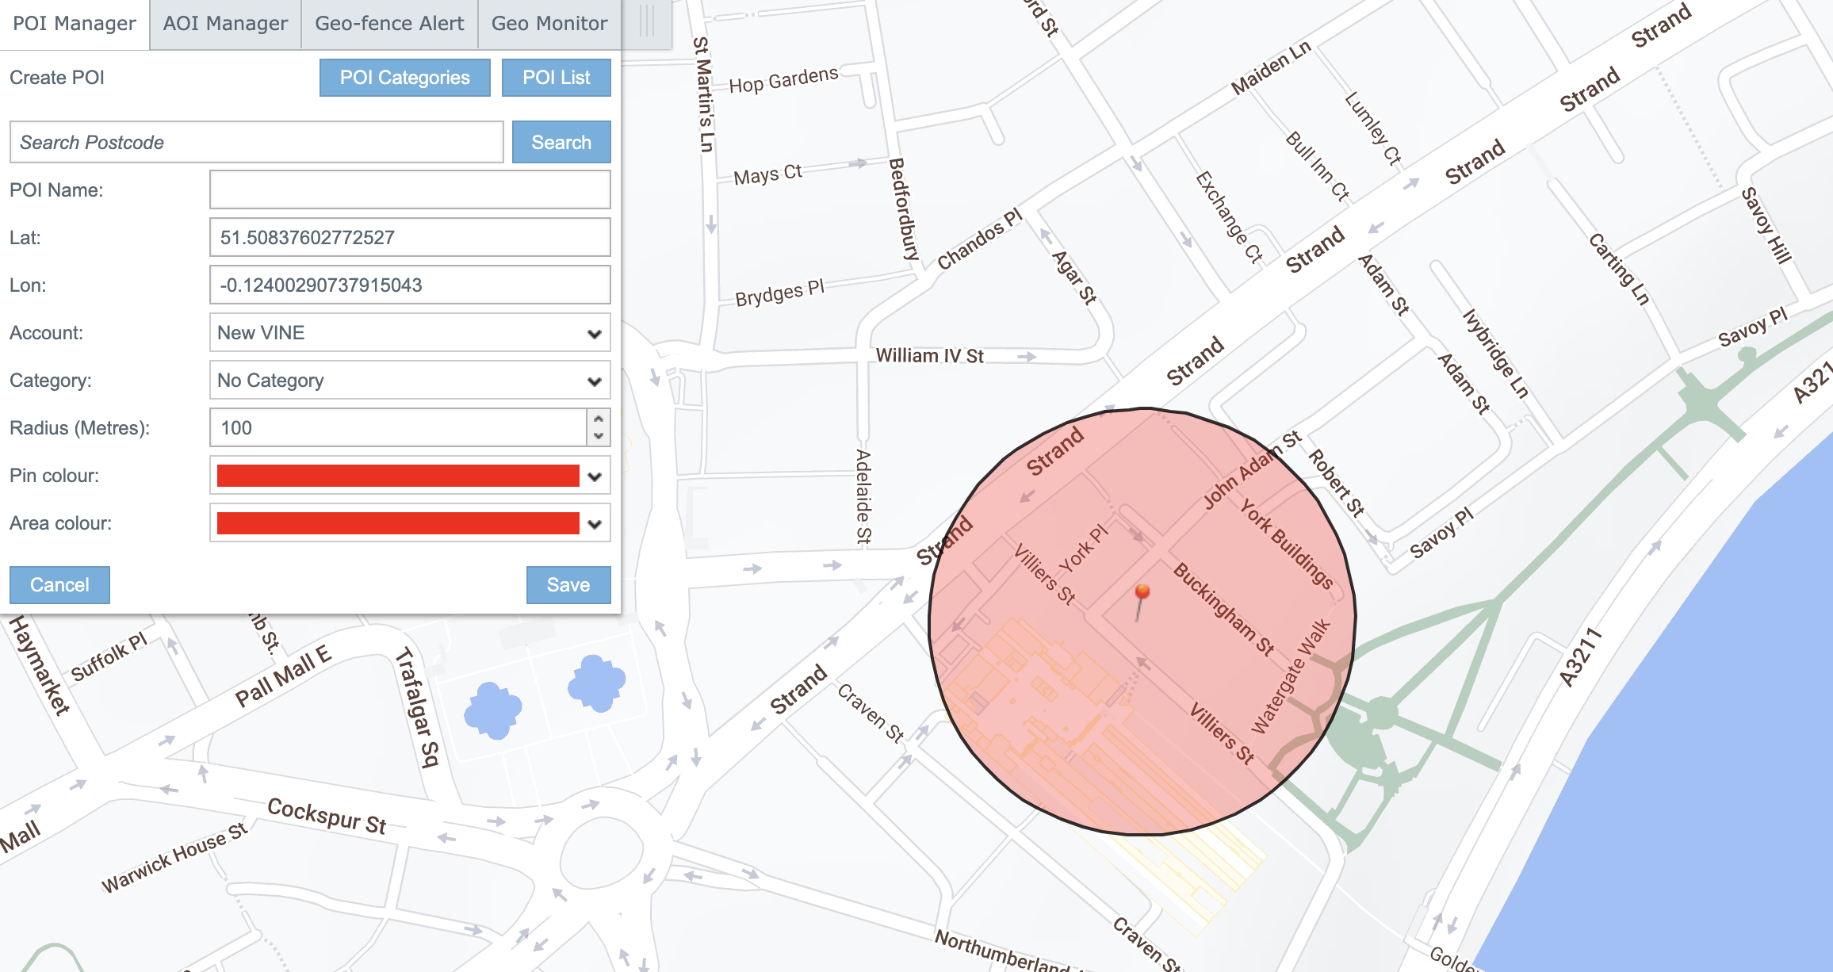
Task: Click radius stepper up arrow
Action: 599,419
